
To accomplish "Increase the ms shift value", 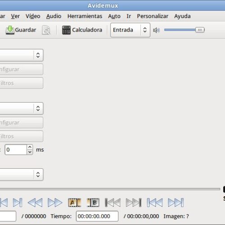I will coord(30,147).
